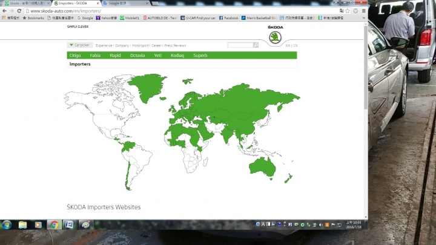
Task: Click the round extension icon beside the star
Action: [355, 11]
